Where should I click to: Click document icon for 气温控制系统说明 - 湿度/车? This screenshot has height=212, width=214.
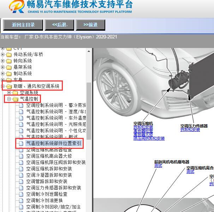tap(21, 112)
